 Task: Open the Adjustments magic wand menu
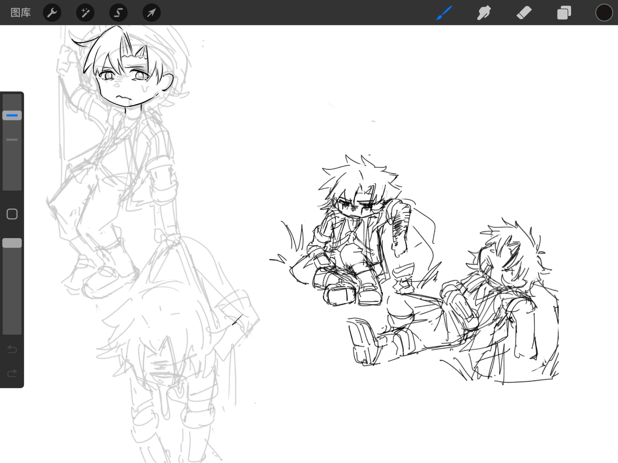(x=85, y=13)
